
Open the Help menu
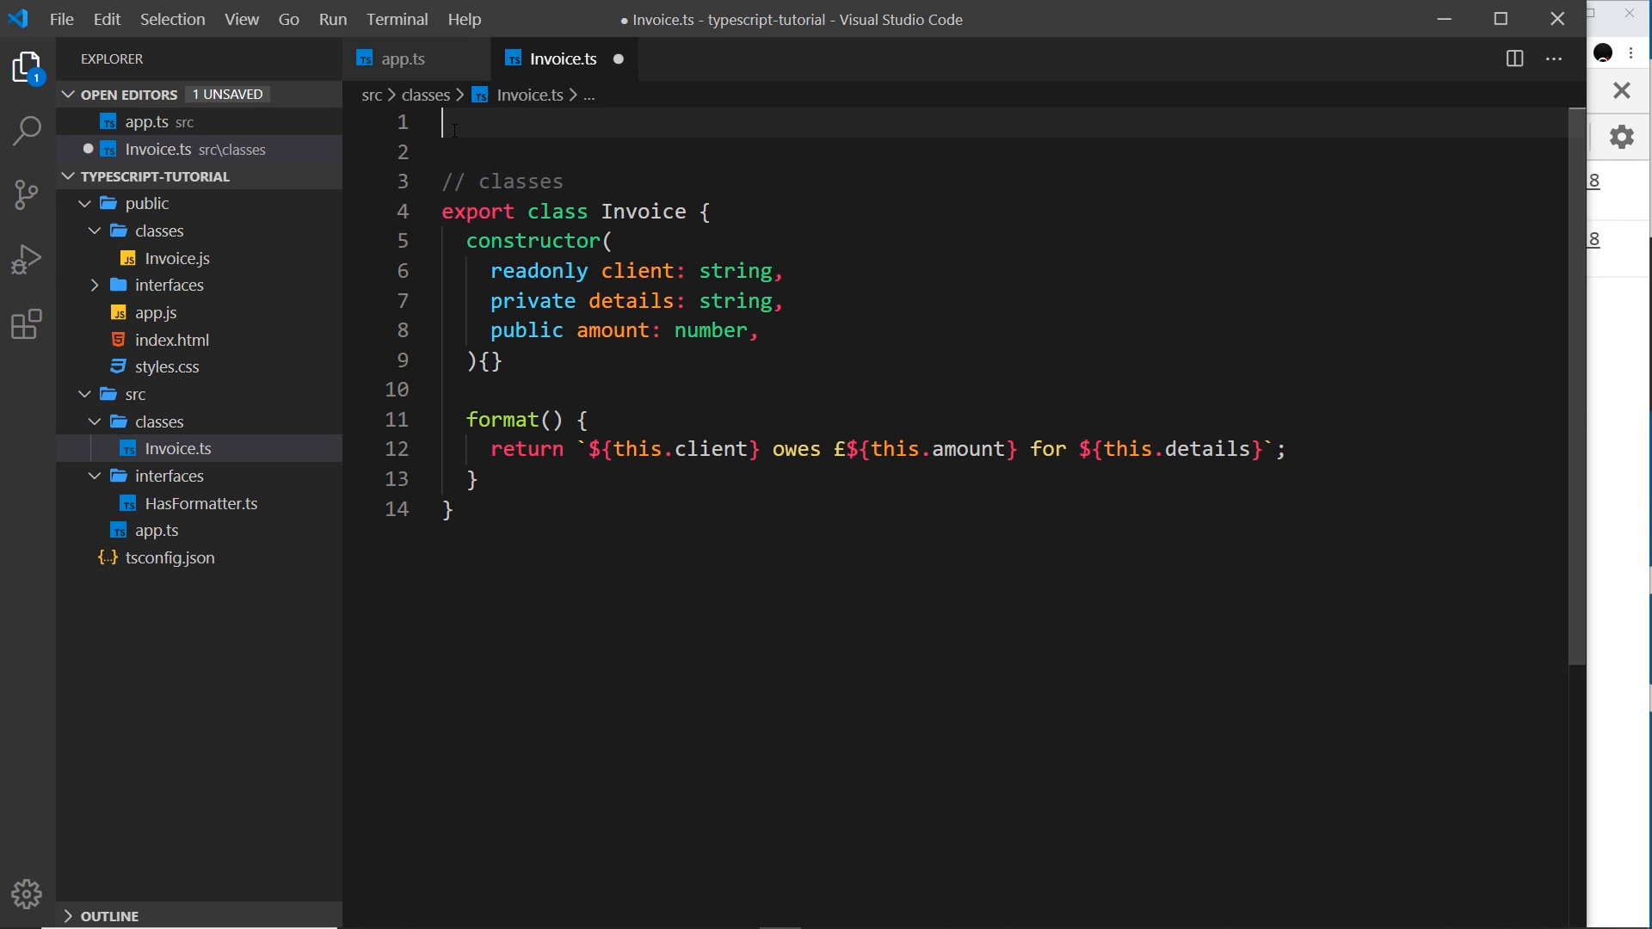point(464,19)
